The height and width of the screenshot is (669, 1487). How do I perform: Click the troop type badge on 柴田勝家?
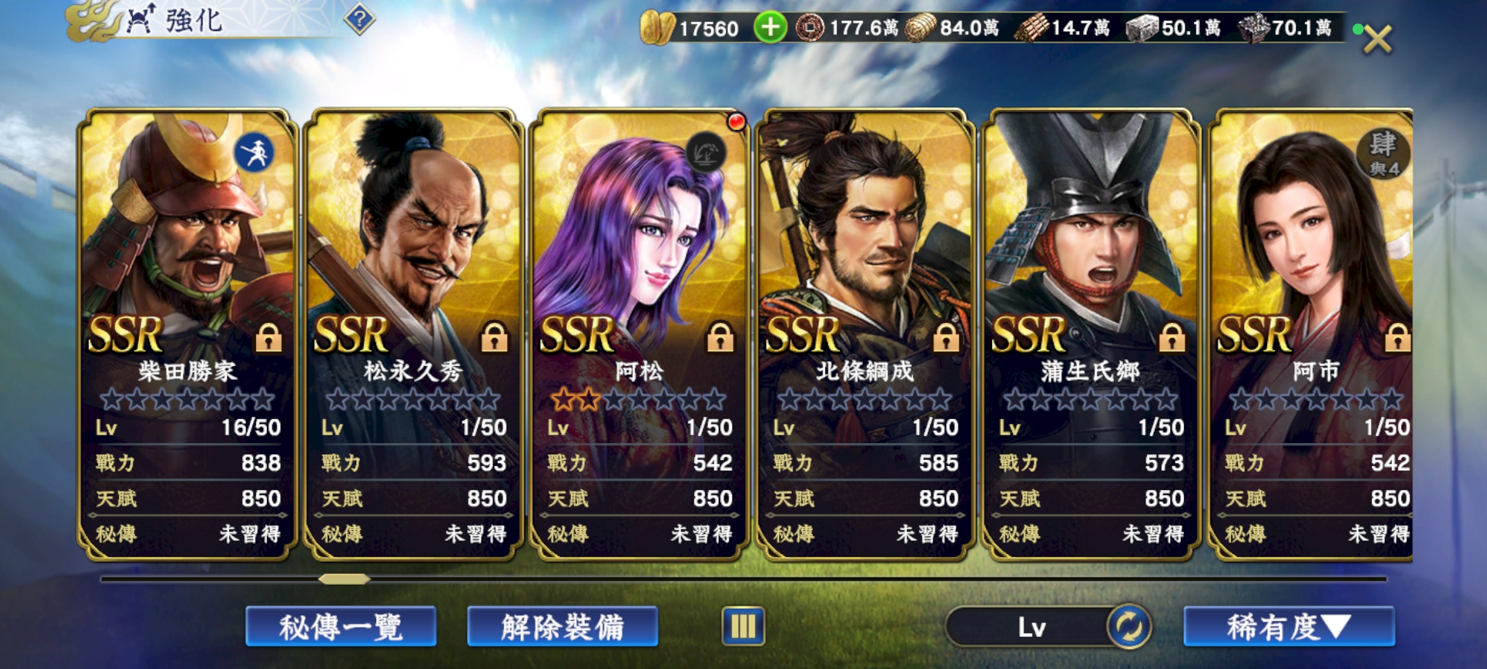254,152
